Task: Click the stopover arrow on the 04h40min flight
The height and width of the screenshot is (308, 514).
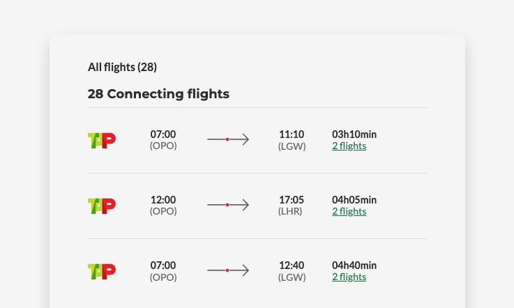Action: coord(228,270)
